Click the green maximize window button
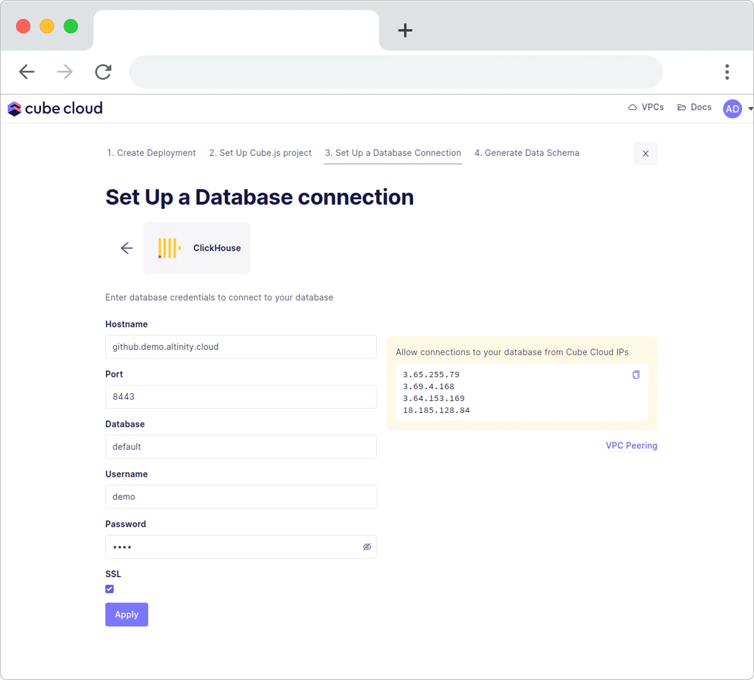 71,26
